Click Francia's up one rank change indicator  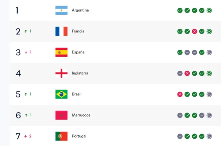28,31
